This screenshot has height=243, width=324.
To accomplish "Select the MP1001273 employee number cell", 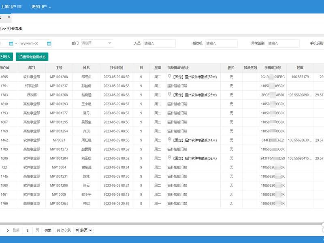I will [59, 149].
